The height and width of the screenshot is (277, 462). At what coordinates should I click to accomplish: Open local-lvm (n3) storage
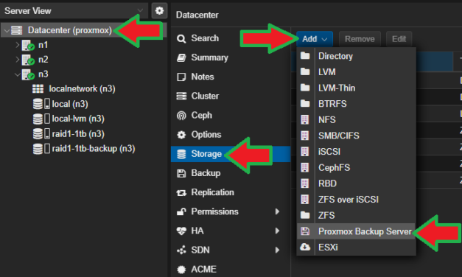[x=78, y=119]
